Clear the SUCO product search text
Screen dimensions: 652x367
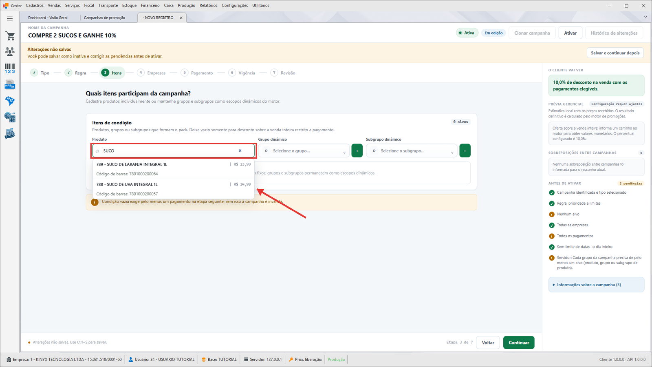pos(240,150)
